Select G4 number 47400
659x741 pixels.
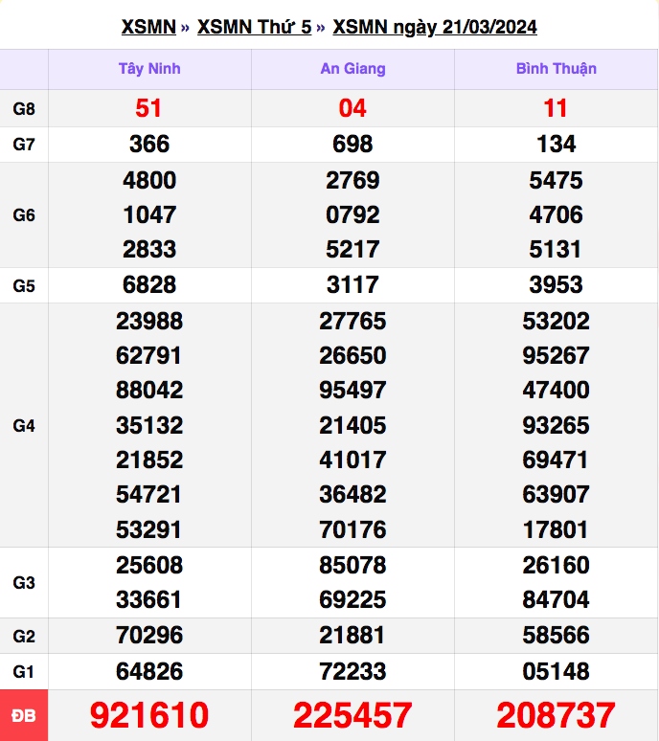(x=556, y=390)
